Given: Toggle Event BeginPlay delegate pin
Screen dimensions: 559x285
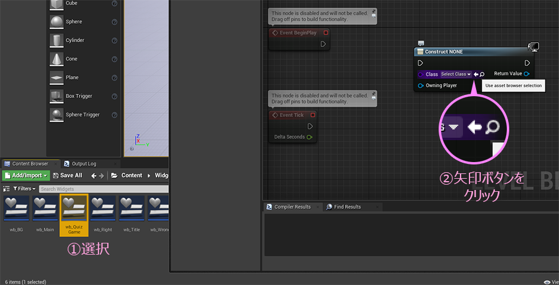Looking at the screenshot, I should tap(326, 33).
